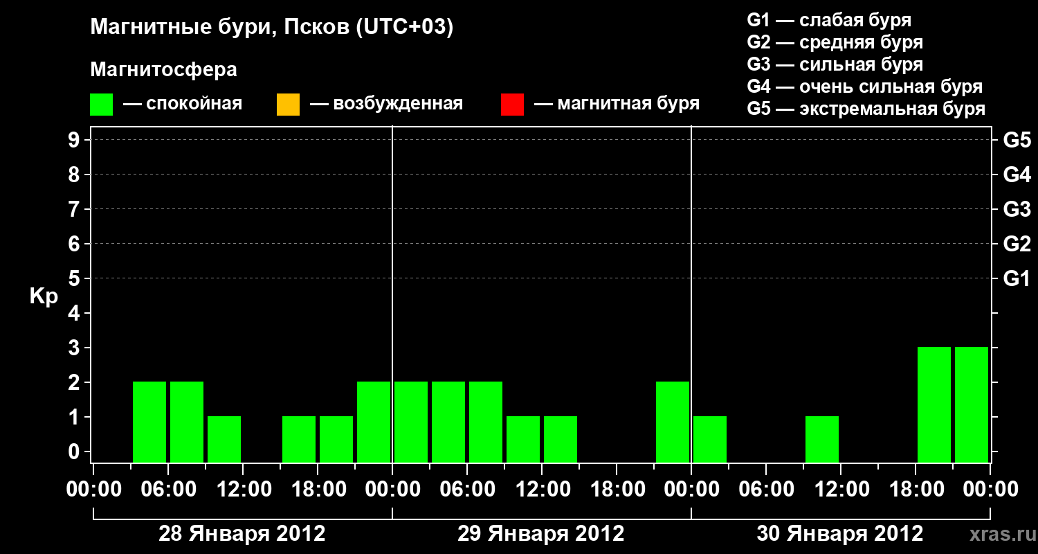1038x554 pixels.
Task: Select the 30 January 18:00–21:00 Kp bar
Action: pos(934,404)
